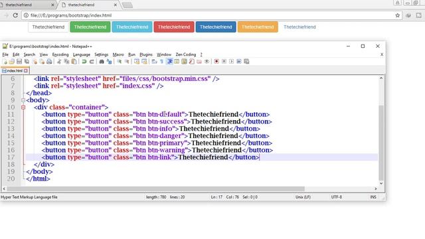Click the Save All toolbar icon
Image resolution: width=425 pixels, height=239 pixels.
pos(27,62)
